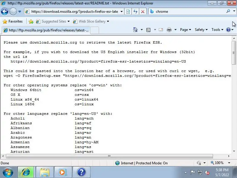Image resolution: width=237 pixels, height=178 pixels.
Task: Click the Add to Favorites Bar icon
Action: [x=31, y=21]
